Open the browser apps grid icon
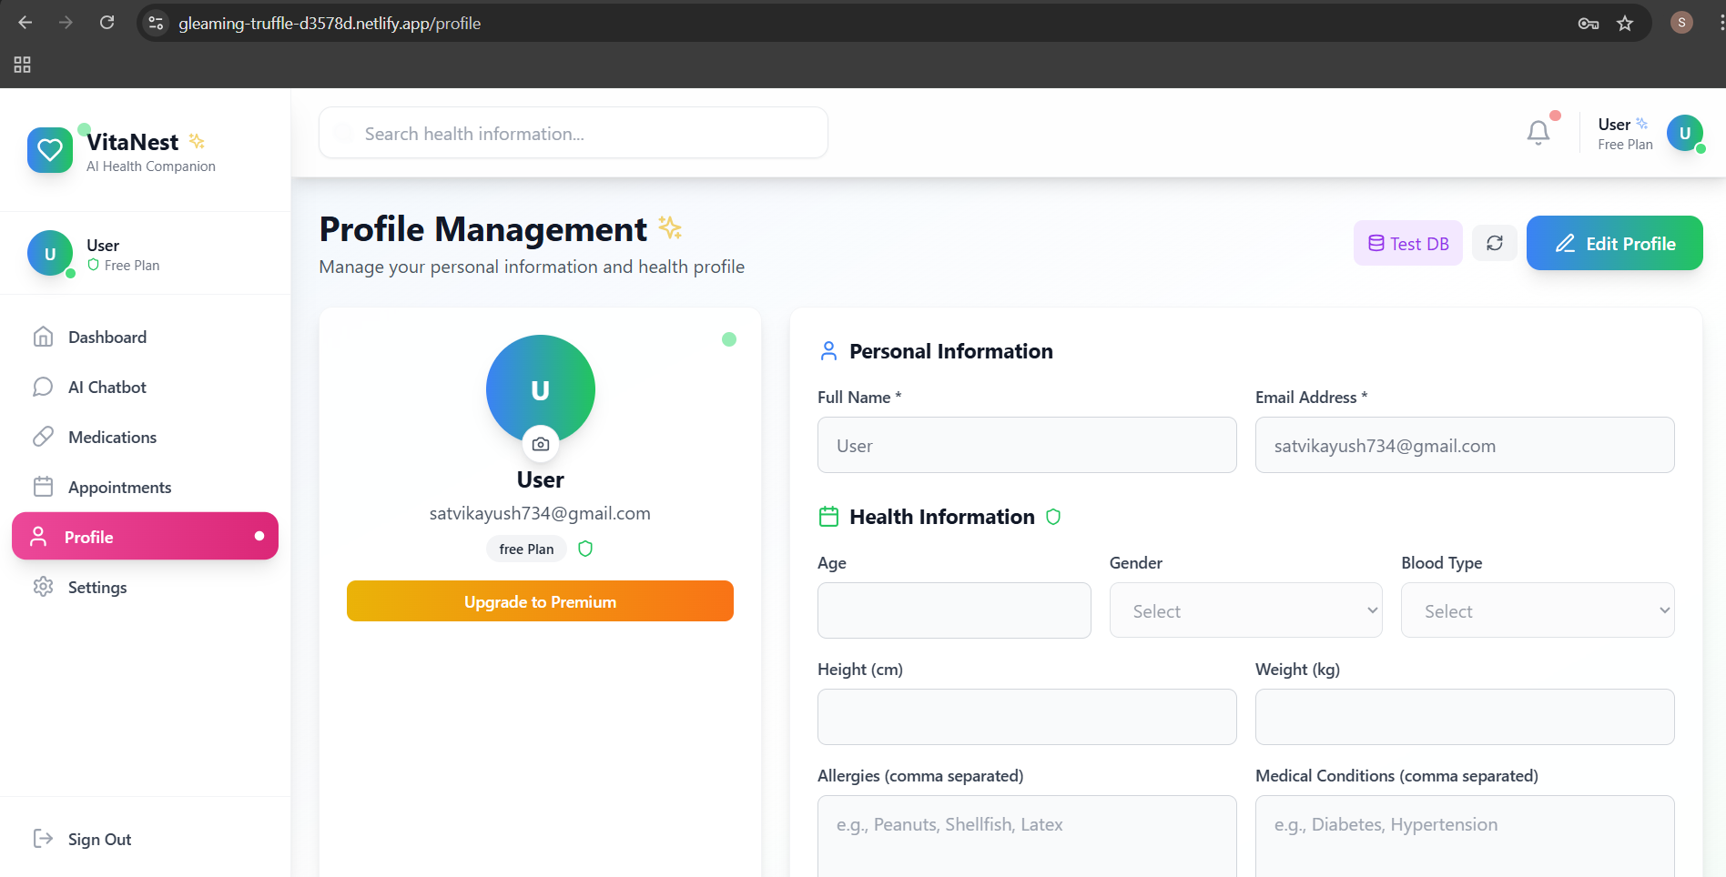This screenshot has height=877, width=1726. pyautogui.click(x=23, y=65)
